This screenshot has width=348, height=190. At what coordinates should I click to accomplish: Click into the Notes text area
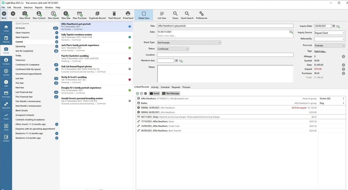click(225, 74)
